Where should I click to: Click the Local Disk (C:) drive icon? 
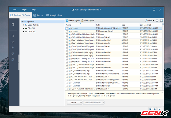[26, 25]
